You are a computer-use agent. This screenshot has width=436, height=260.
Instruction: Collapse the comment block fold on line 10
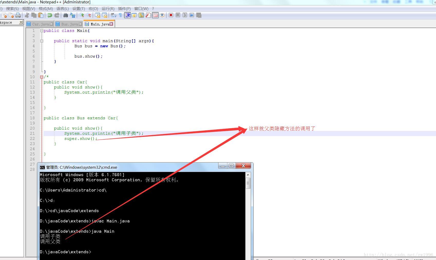[42, 77]
